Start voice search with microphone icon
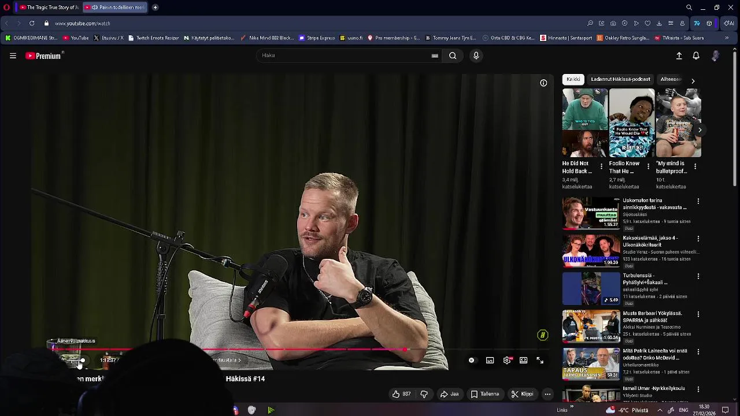Viewport: 740px width, 416px height. coord(476,55)
